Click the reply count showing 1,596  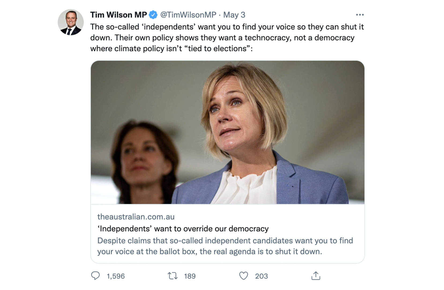pyautogui.click(x=115, y=276)
